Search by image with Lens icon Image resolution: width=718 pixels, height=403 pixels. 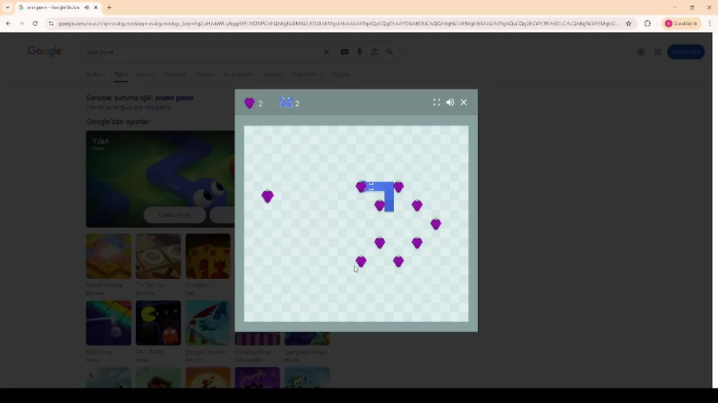[x=375, y=52]
